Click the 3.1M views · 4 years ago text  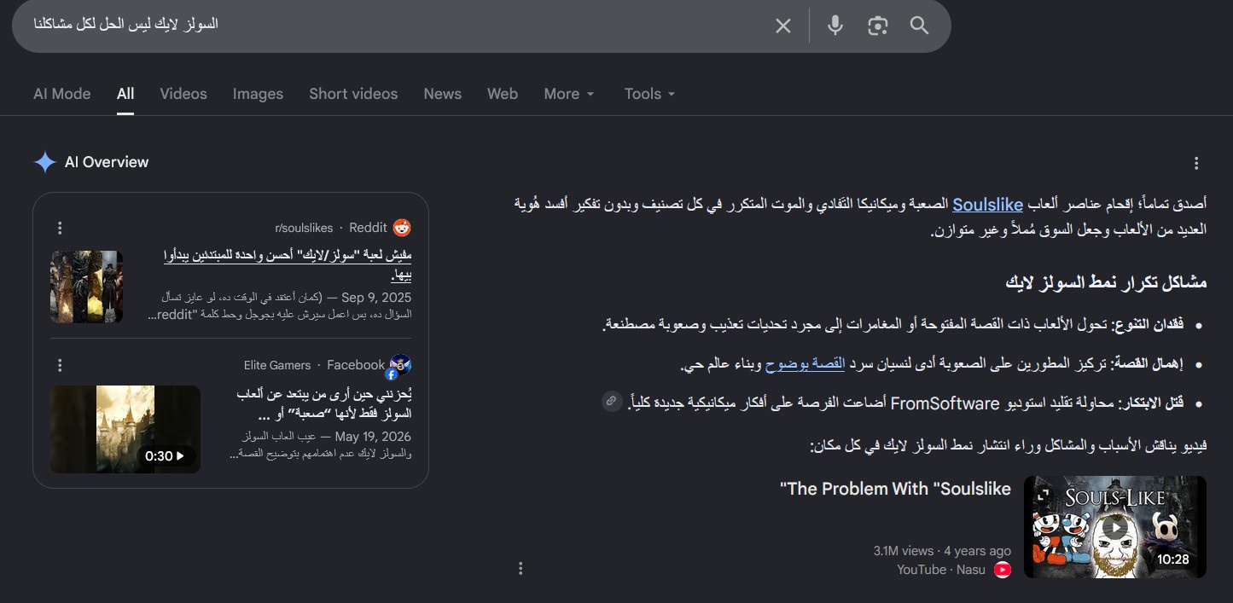942,551
